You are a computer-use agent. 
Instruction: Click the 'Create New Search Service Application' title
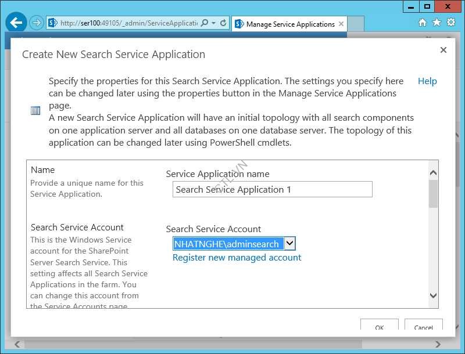coord(113,55)
